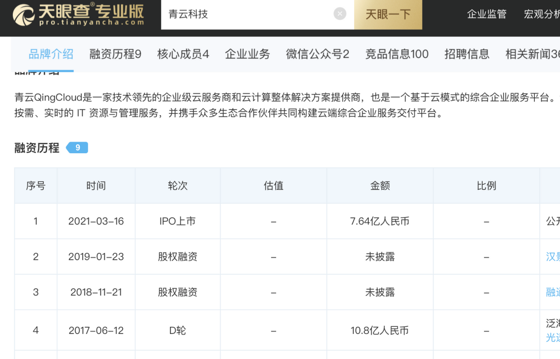Click 股权融资 in the 2019-01-23 row
Screen dimensions: 560x359
tap(177, 257)
